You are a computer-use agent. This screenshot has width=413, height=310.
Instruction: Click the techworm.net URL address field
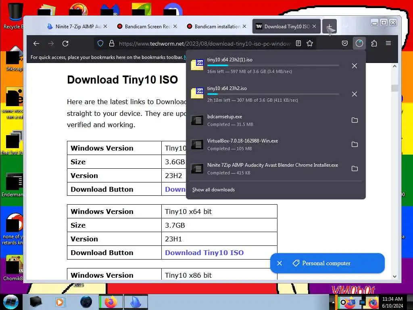point(204,44)
